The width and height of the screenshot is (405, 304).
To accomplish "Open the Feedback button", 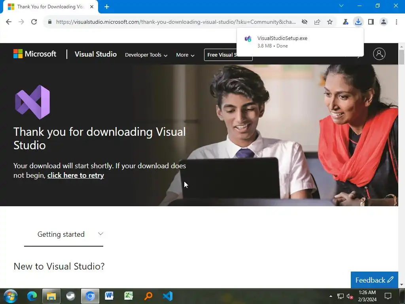I will tap(374, 280).
